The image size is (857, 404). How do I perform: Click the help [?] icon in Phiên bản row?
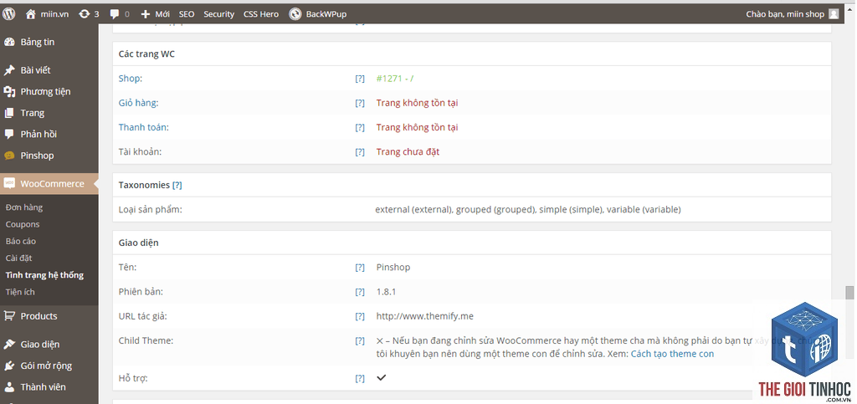[x=360, y=292]
